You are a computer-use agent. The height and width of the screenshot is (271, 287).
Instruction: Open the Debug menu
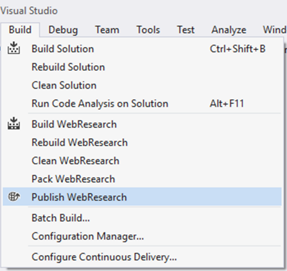coord(63,30)
